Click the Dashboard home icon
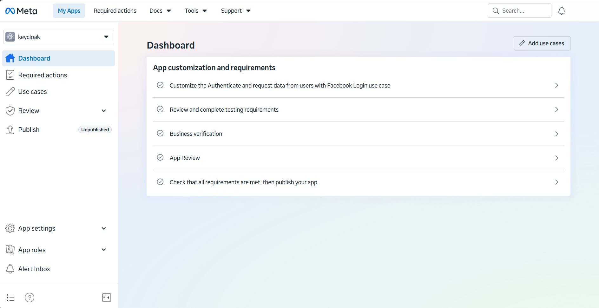Viewport: 599px width, 308px height. [x=10, y=58]
